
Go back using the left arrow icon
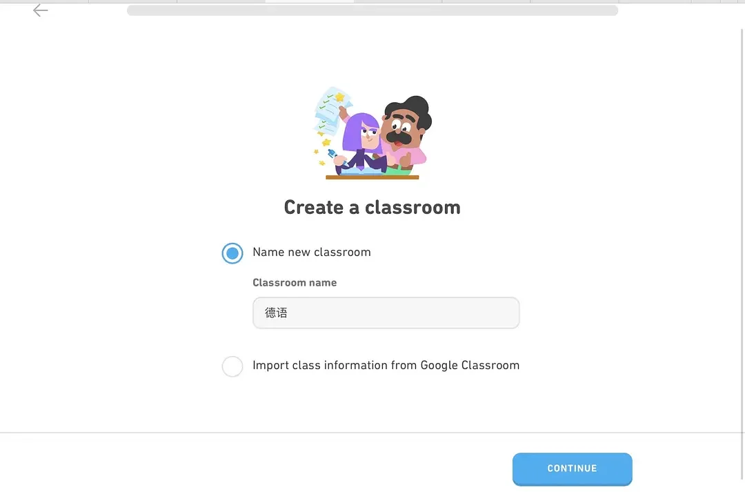click(x=41, y=10)
